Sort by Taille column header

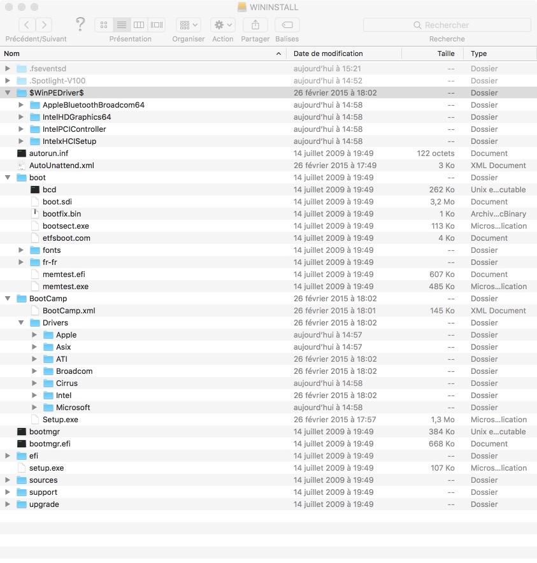coord(445,53)
